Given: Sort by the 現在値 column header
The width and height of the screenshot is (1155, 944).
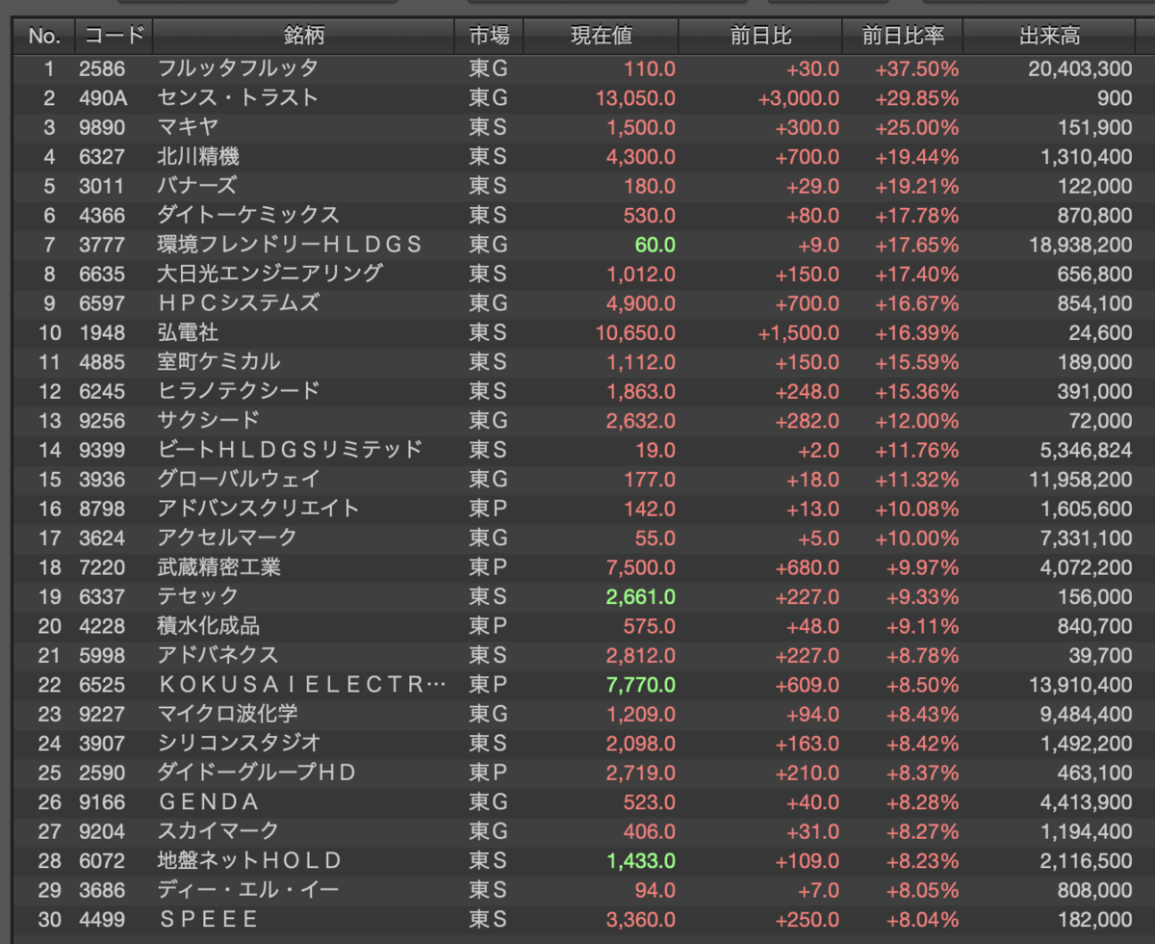Looking at the screenshot, I should 602,37.
